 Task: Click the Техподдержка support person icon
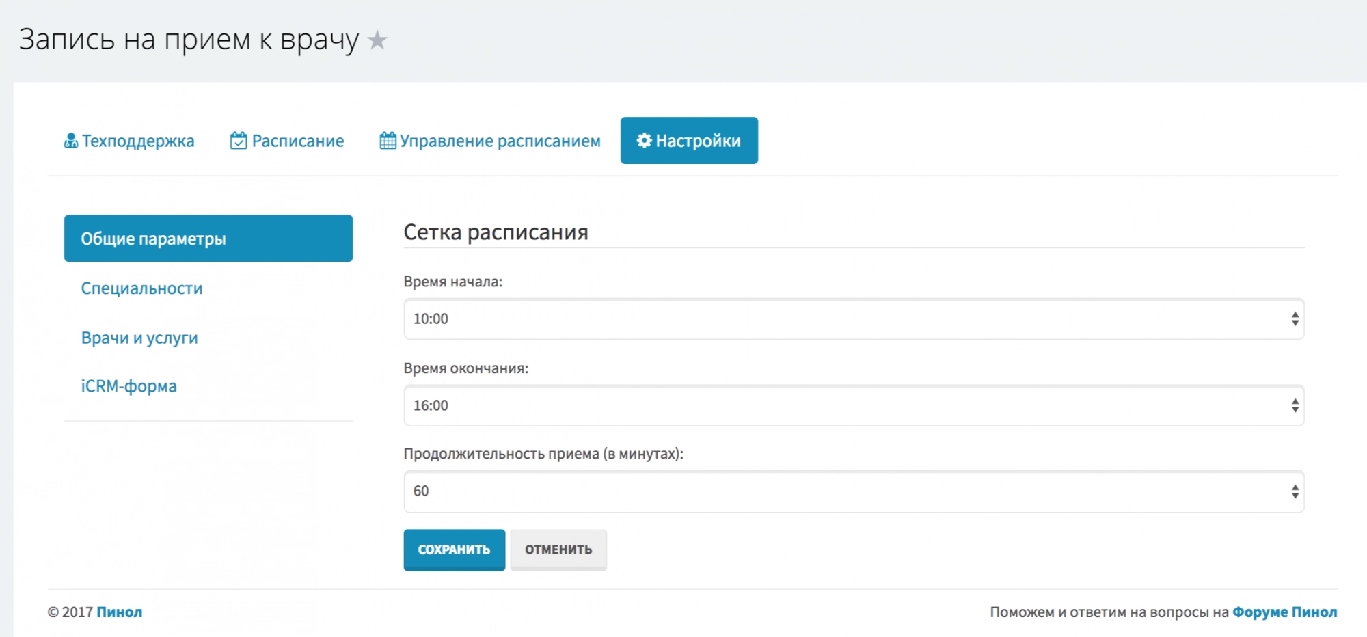click(x=70, y=141)
